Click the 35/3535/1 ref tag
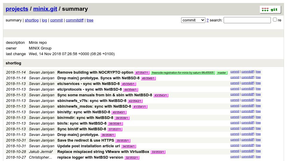 (x=123, y=140)
